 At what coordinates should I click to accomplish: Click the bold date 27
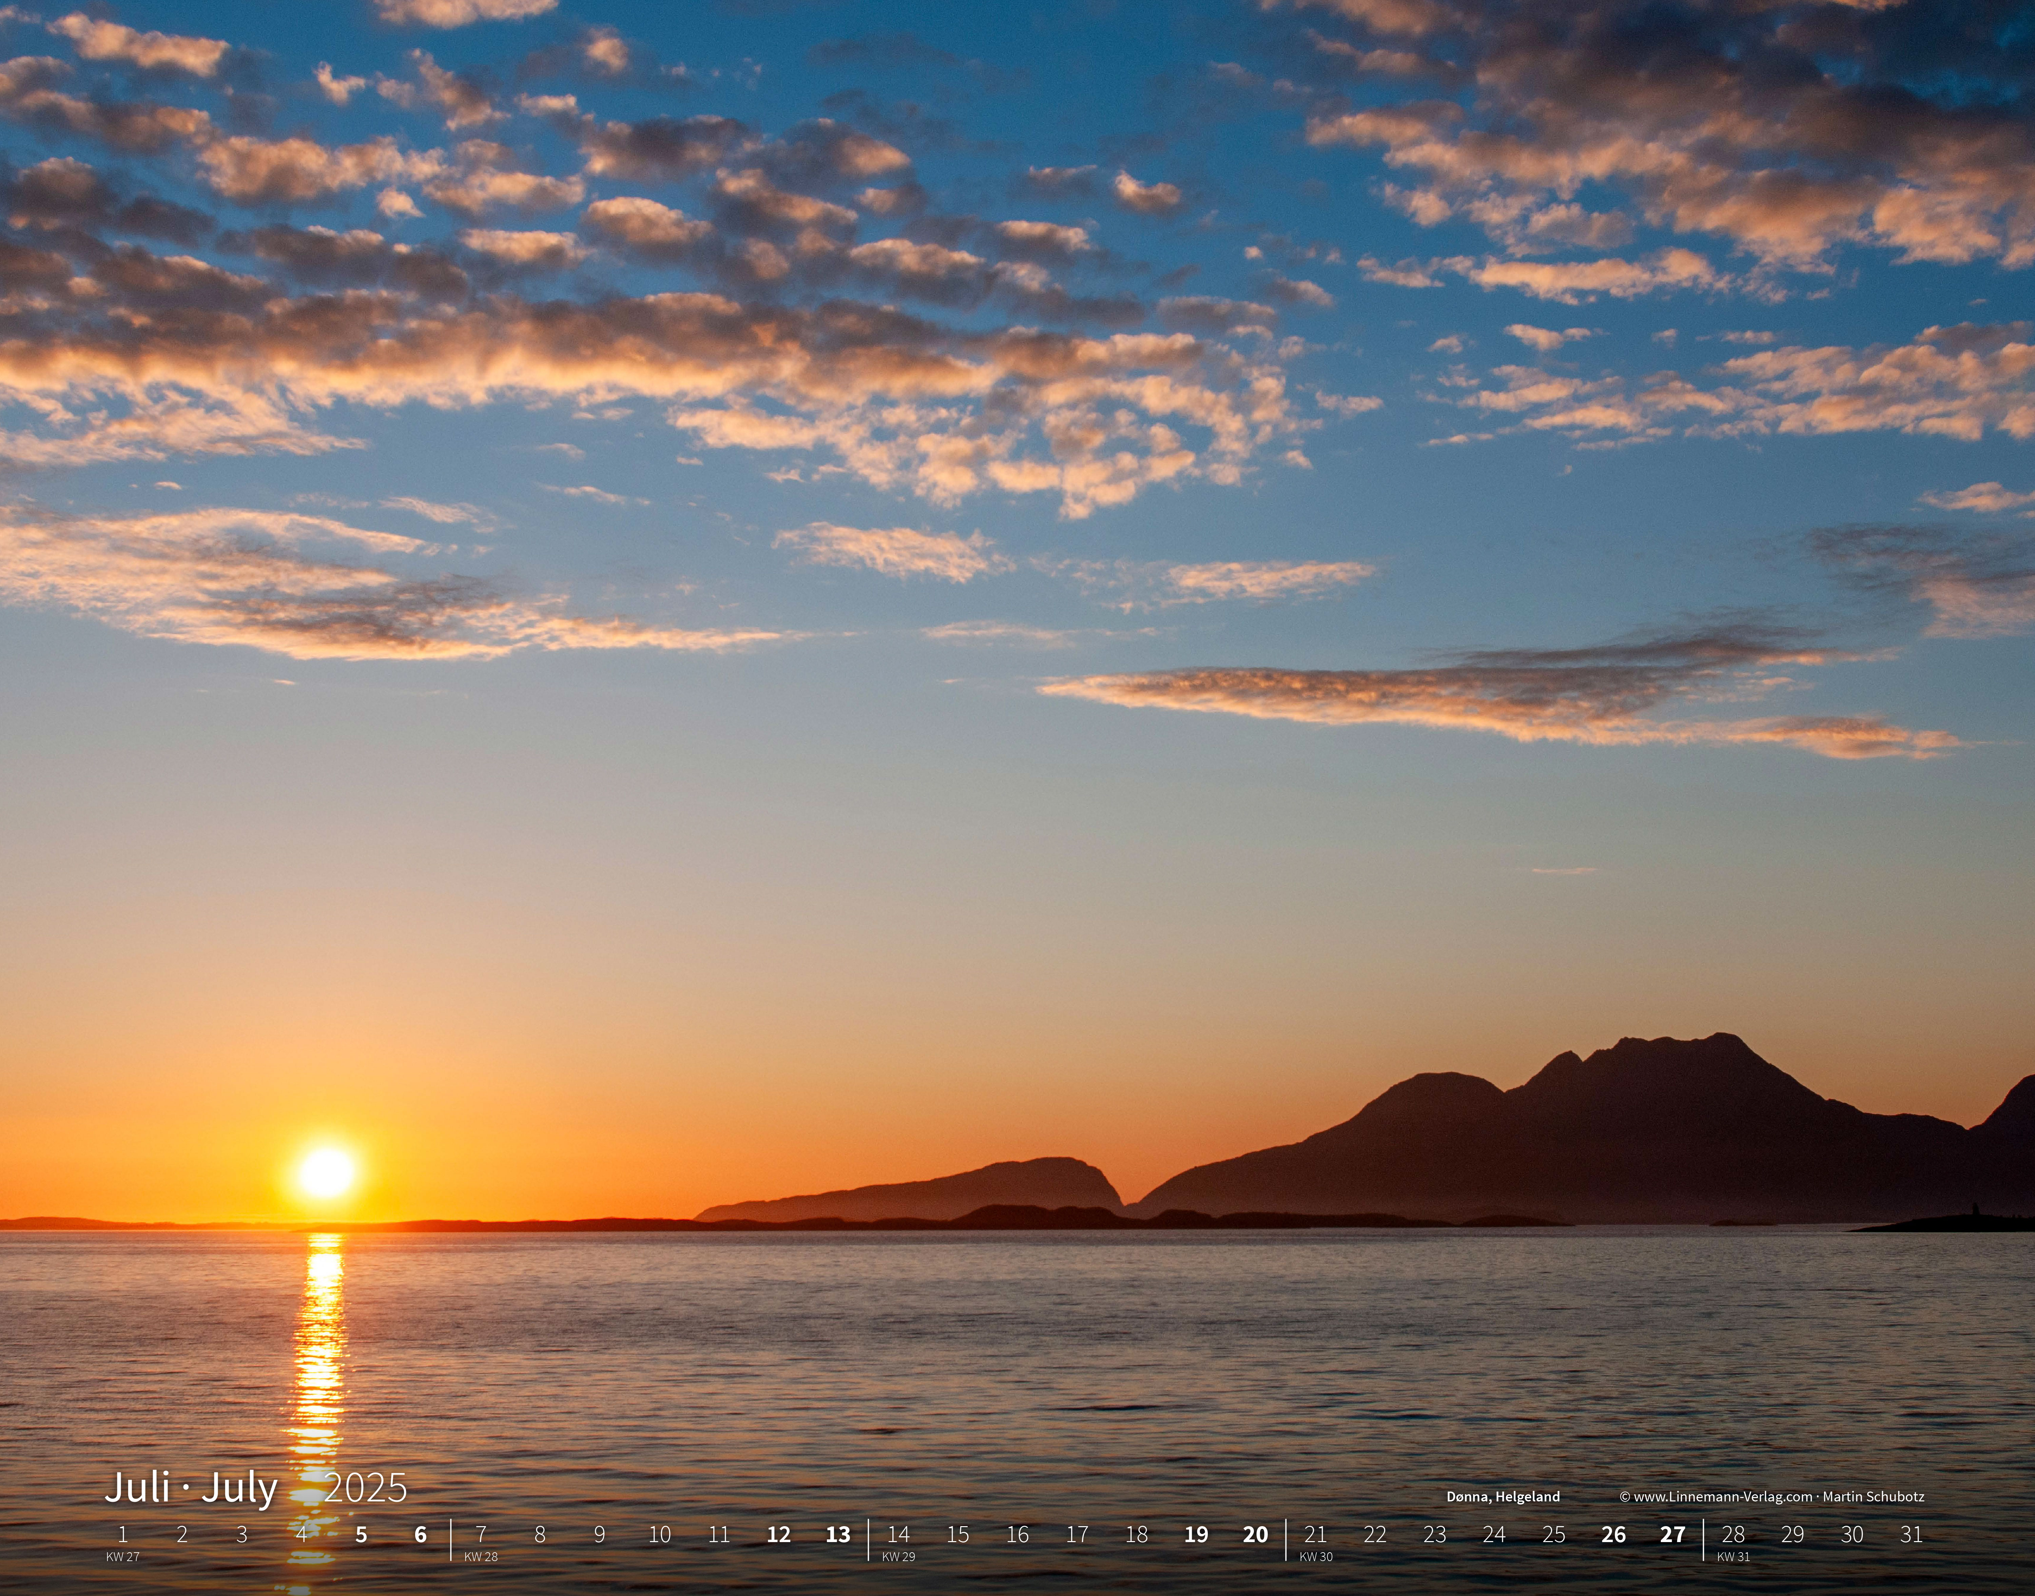pyautogui.click(x=1673, y=1534)
